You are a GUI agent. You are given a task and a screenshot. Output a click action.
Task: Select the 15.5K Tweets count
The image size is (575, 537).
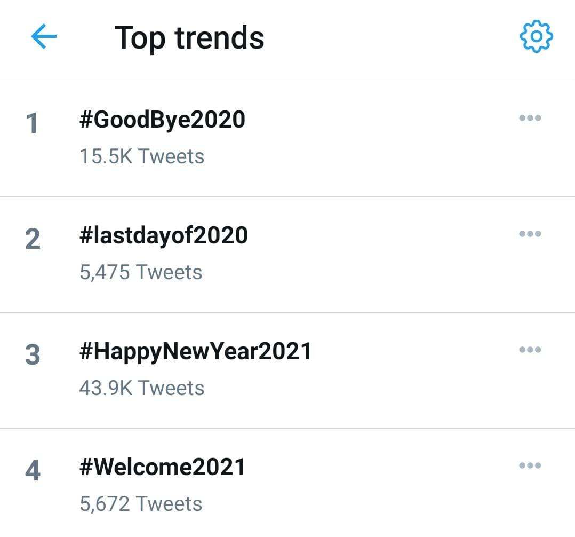point(142,156)
